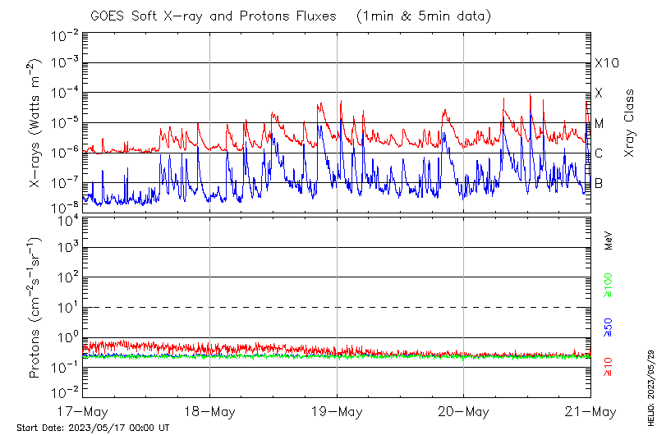Click the 17-May date label

coord(83,410)
